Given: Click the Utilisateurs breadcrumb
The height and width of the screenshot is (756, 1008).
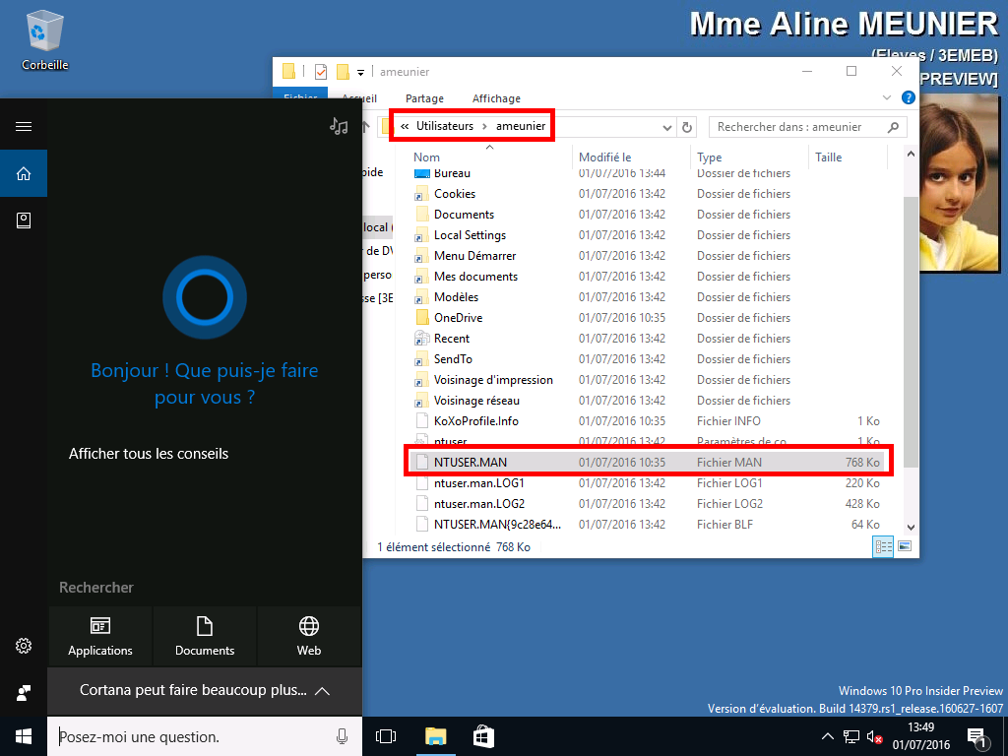Looking at the screenshot, I should [x=444, y=126].
